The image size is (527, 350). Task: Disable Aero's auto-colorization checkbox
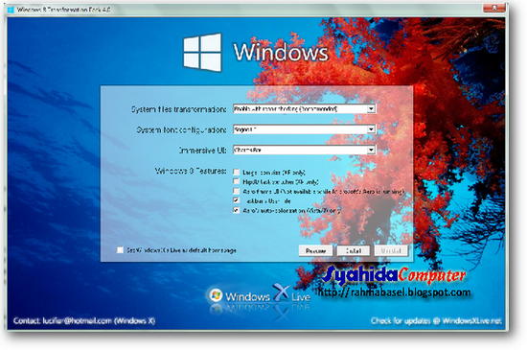tap(237, 210)
